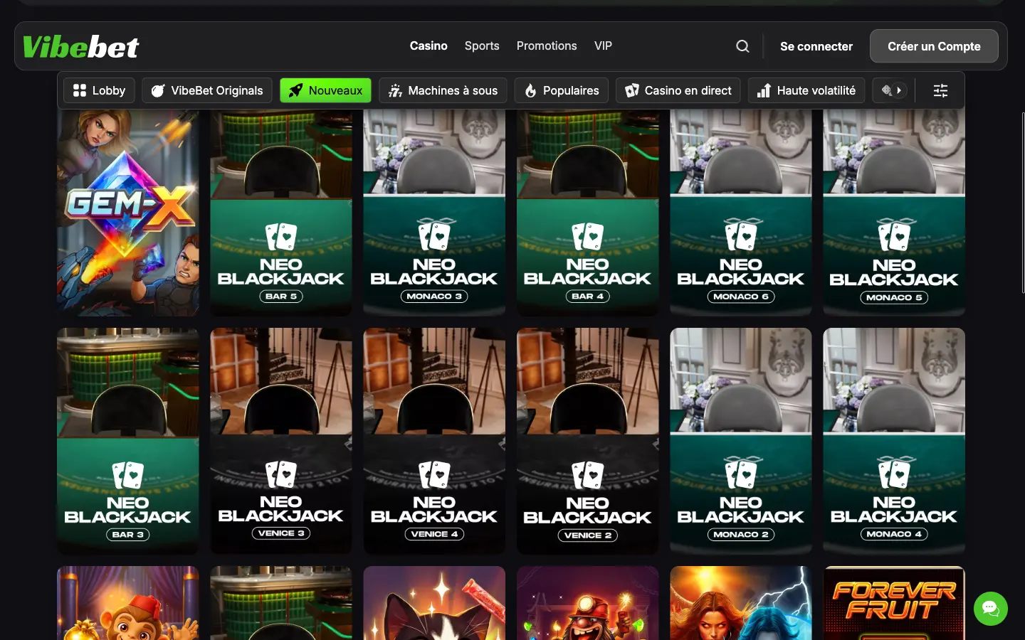
Task: Select Casino en direct category
Action: [678, 90]
